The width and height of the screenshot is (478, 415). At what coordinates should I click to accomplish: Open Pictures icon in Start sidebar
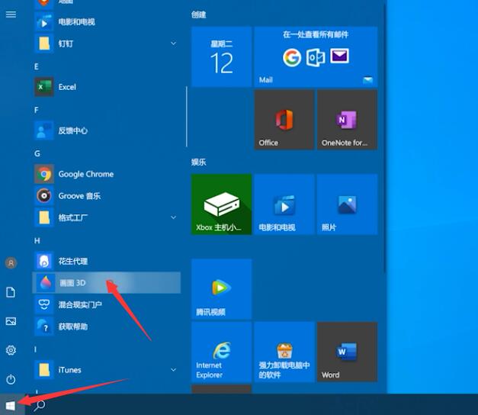coord(11,321)
